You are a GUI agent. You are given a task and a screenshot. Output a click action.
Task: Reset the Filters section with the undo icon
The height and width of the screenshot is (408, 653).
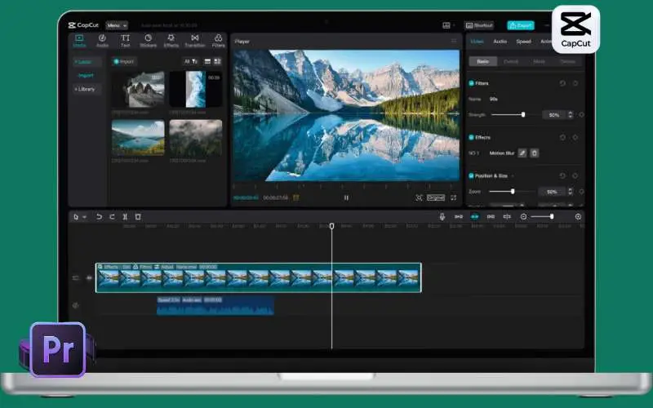(x=562, y=83)
